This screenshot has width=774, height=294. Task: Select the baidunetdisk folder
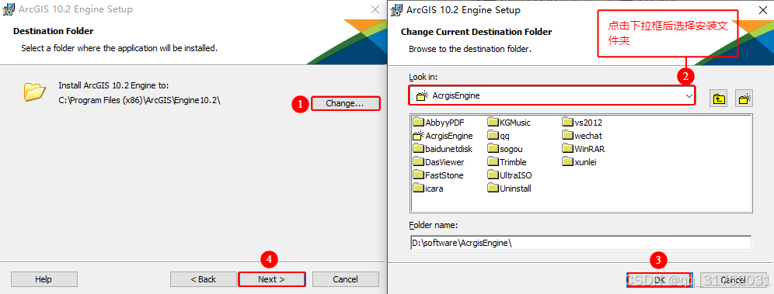[x=443, y=149]
